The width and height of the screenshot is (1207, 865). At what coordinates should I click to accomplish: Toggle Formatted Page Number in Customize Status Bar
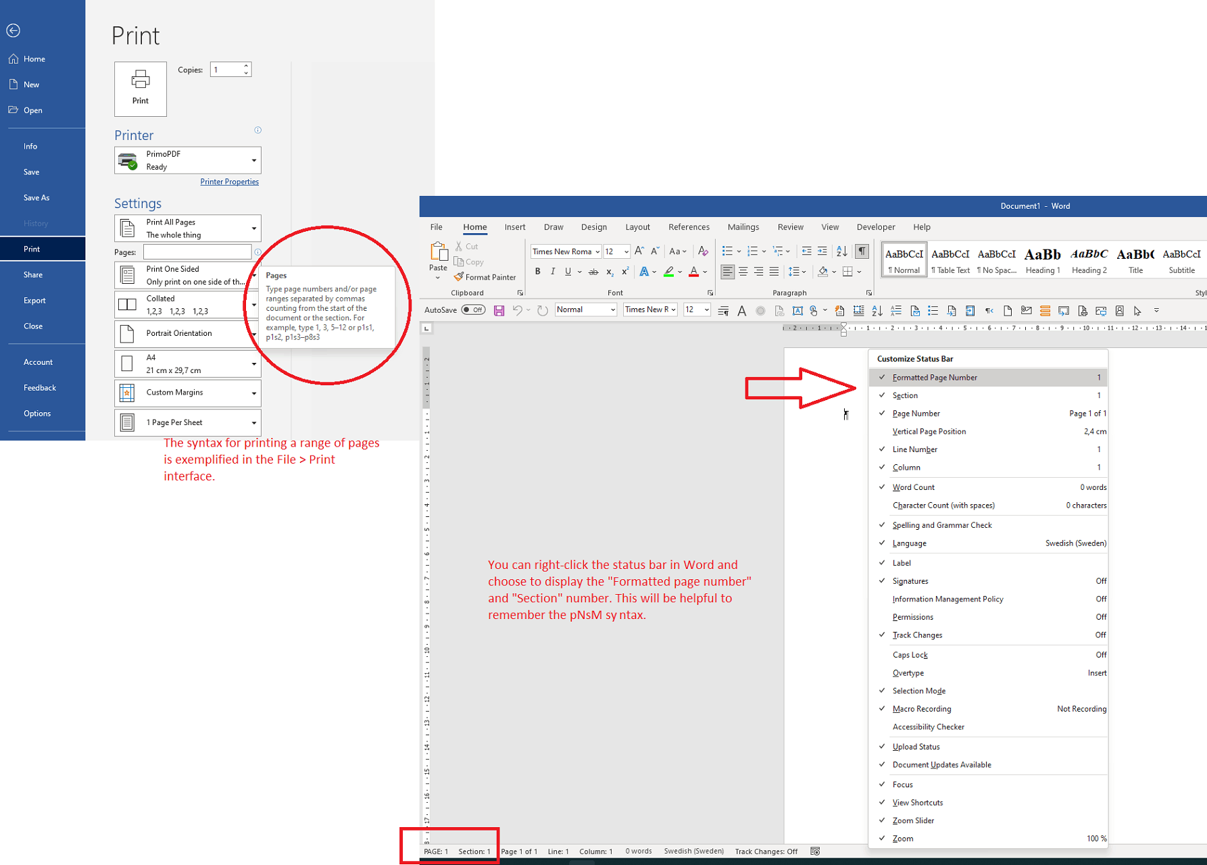[x=989, y=378]
